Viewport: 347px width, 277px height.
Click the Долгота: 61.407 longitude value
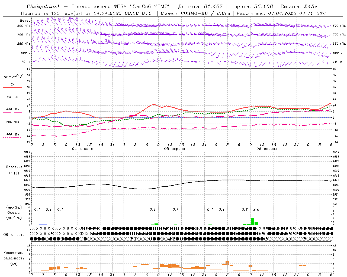coord(200,6)
